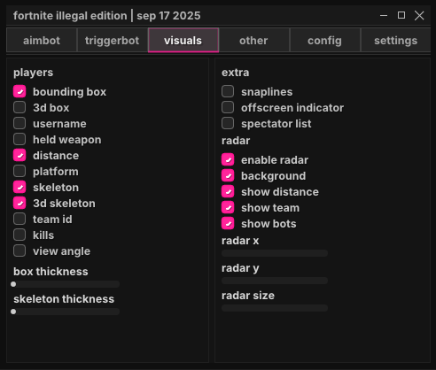This screenshot has height=370, width=436.
Task: Enable the offscreen indicator checkbox
Action: (228, 107)
